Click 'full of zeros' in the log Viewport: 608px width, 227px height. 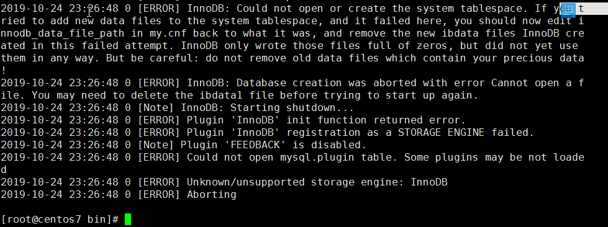click(407, 46)
